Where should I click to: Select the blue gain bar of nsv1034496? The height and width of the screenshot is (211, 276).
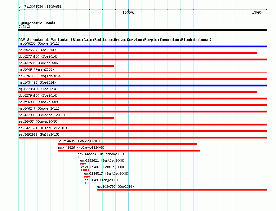pos(143,86)
